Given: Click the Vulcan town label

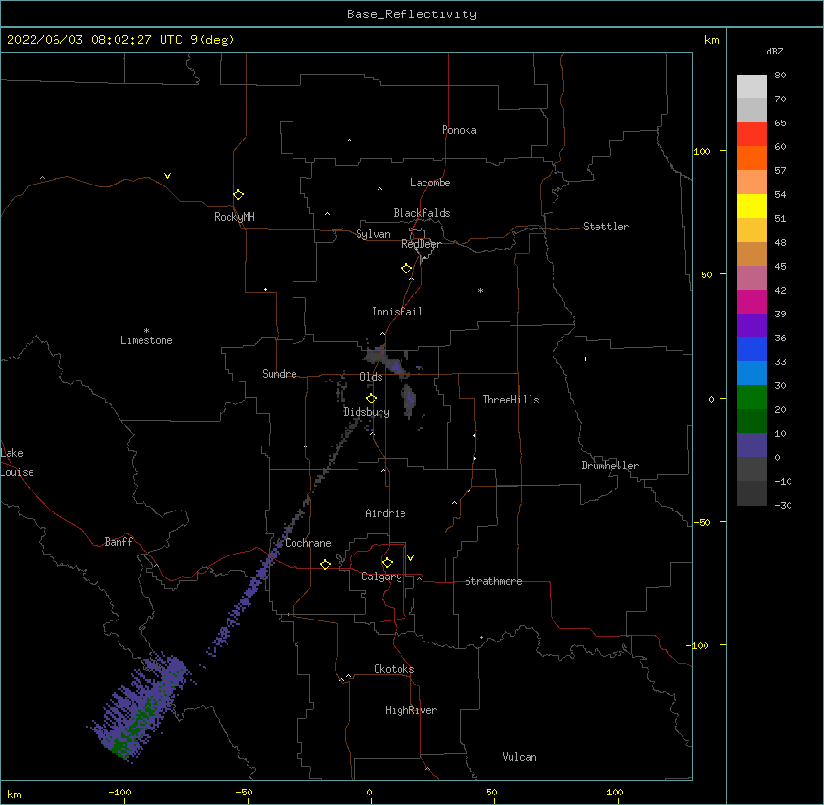Looking at the screenshot, I should tap(519, 757).
